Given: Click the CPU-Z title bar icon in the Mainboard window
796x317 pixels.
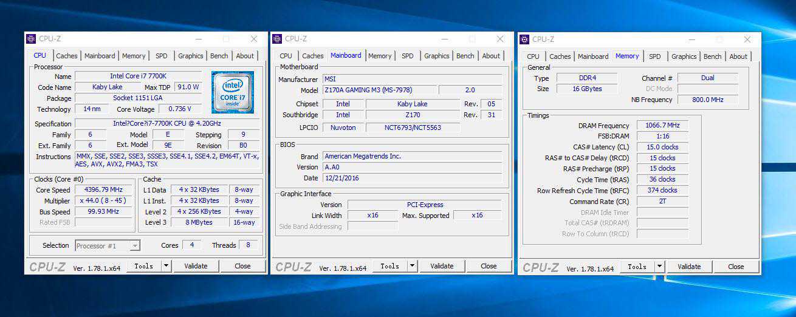Looking at the screenshot, I should (x=277, y=39).
